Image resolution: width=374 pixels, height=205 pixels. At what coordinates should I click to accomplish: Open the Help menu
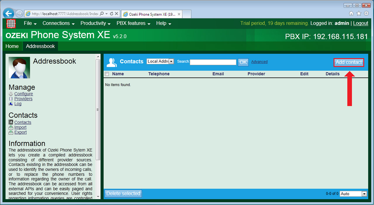164,23
